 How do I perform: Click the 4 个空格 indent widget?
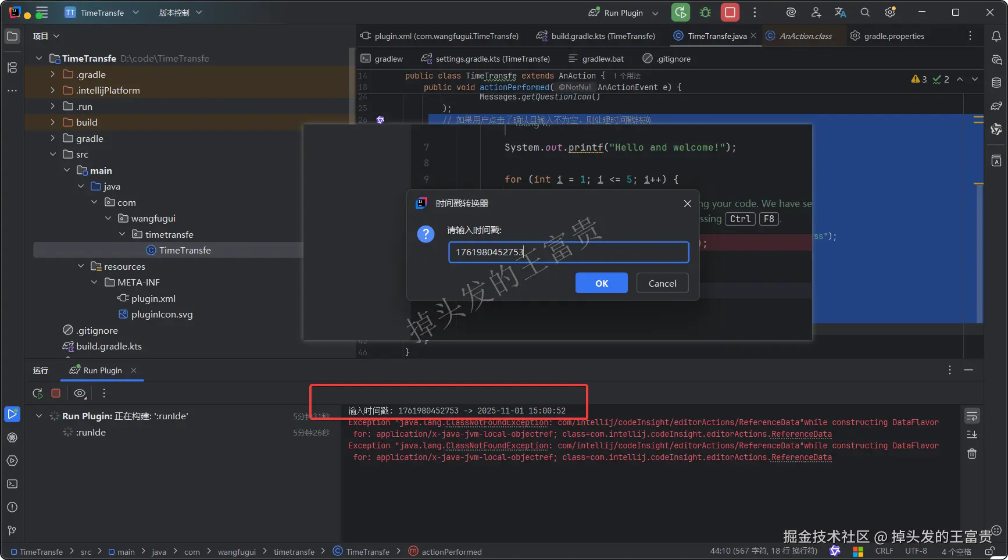coord(956,551)
